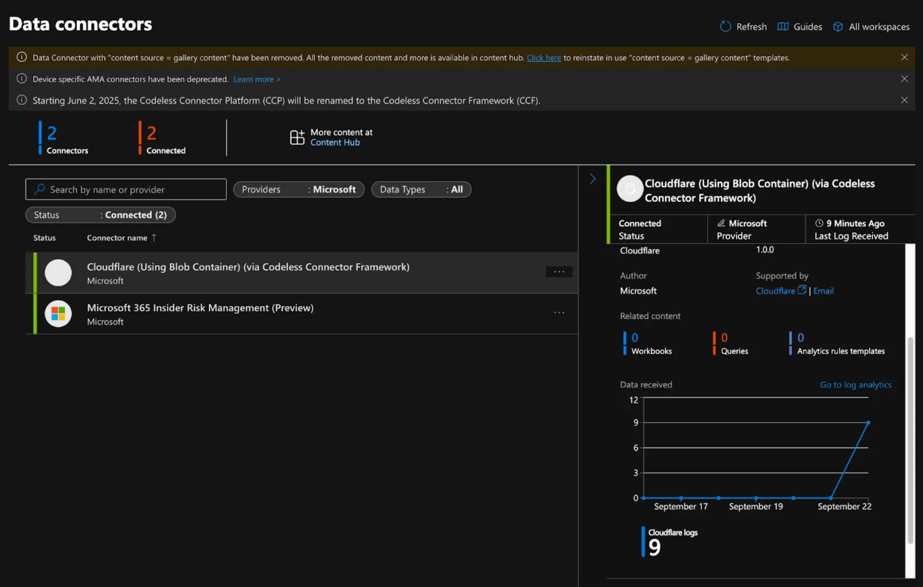The image size is (923, 587).
Task: Open ellipsis menu for Cloudflare connector
Action: point(559,272)
